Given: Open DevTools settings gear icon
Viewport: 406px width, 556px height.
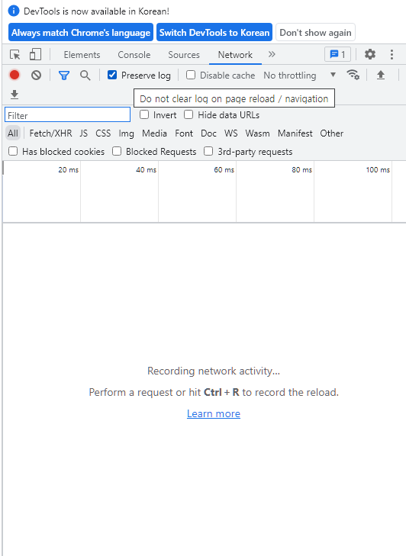Looking at the screenshot, I should pyautogui.click(x=370, y=54).
